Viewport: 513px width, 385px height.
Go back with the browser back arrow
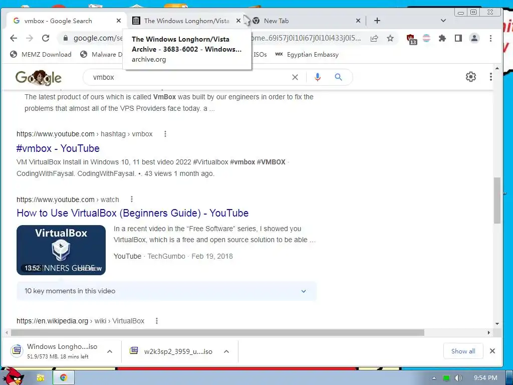14,38
